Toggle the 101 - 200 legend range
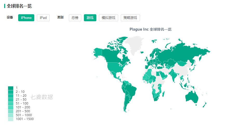 click(11, 107)
